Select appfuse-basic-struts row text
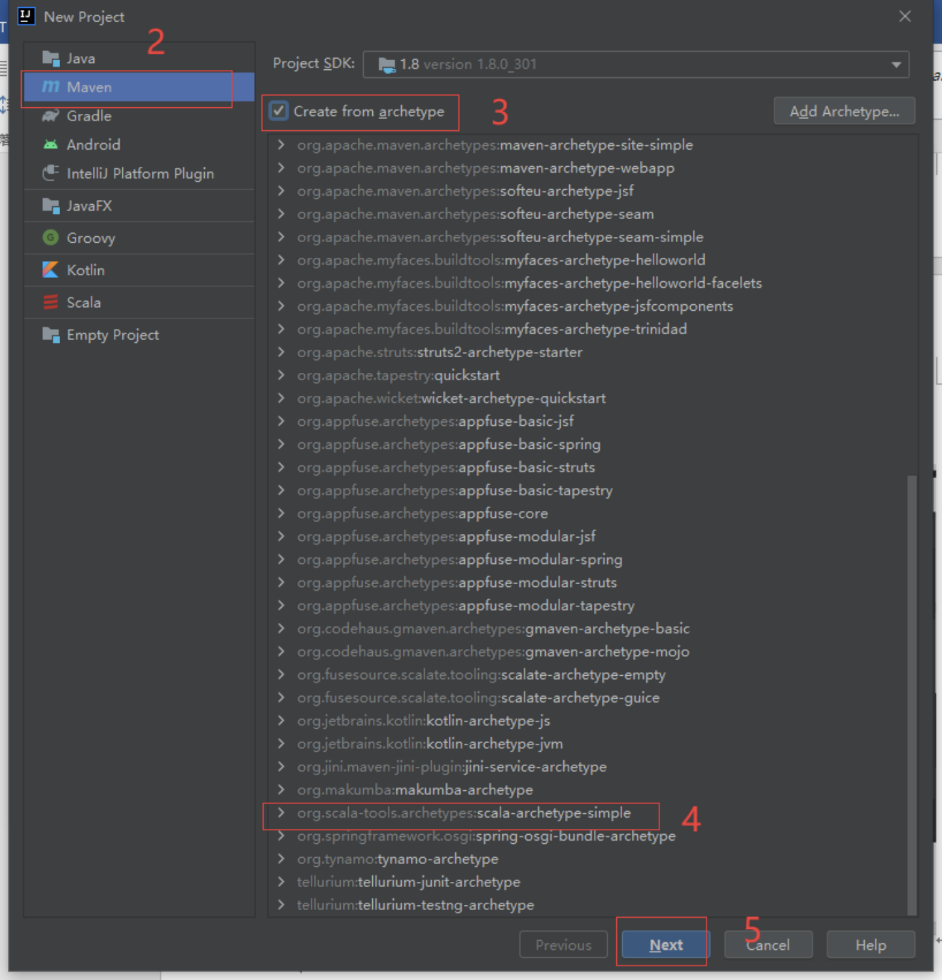The width and height of the screenshot is (942, 980). point(446,468)
